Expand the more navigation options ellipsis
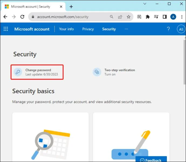The image size is (186, 162). (x=126, y=29)
